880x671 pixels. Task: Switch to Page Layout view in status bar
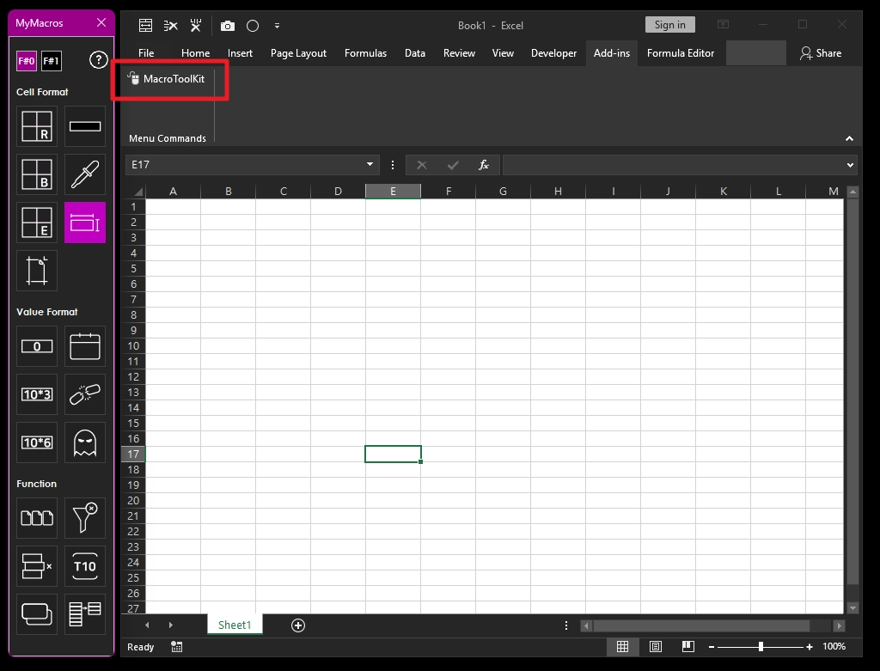coord(655,647)
